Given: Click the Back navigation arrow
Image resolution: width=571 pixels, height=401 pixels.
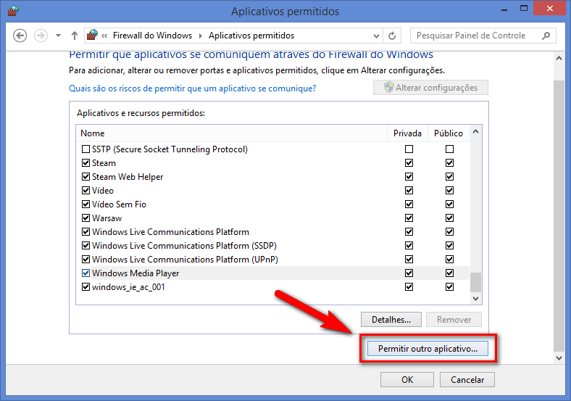Looking at the screenshot, I should point(20,36).
